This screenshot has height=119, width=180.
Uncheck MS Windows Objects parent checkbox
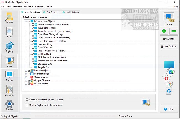coord(29,21)
